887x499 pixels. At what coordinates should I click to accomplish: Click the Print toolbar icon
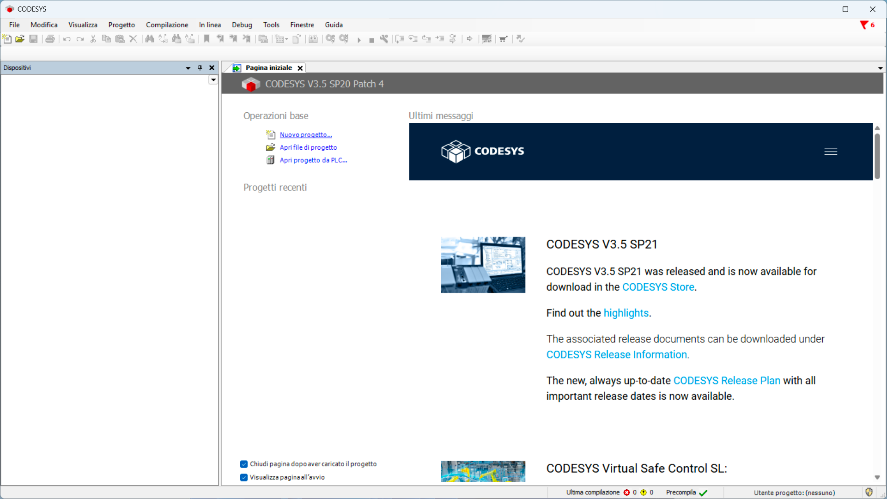click(x=50, y=39)
